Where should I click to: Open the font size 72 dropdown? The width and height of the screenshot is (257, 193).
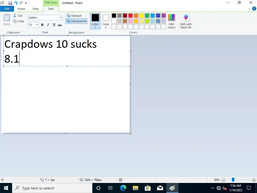point(37,25)
